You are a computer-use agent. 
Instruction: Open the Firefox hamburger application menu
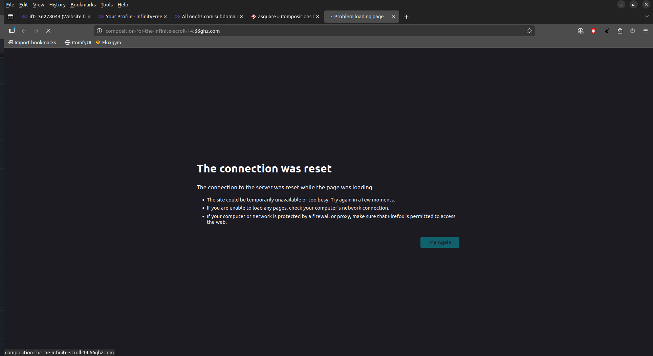point(645,31)
